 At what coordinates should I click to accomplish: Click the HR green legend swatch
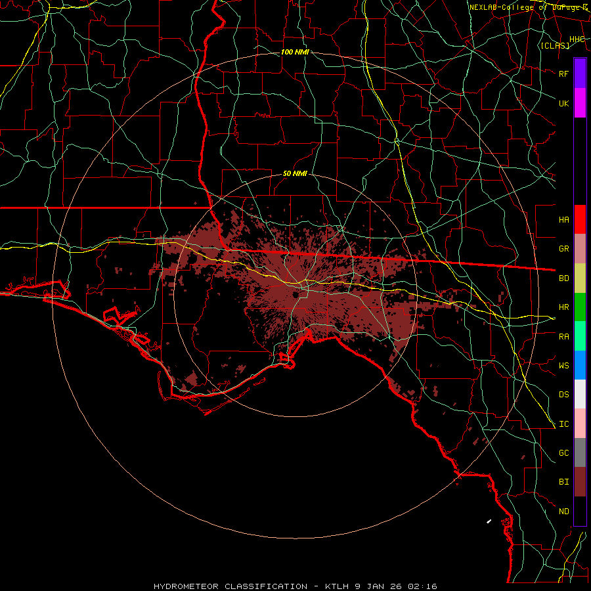click(x=580, y=307)
